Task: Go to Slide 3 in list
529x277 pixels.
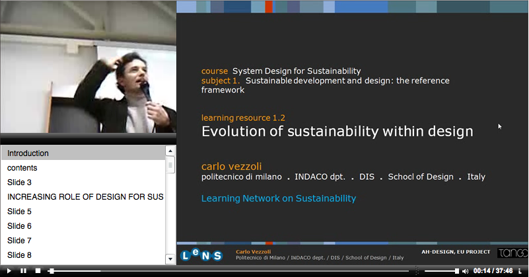Action: [83, 182]
